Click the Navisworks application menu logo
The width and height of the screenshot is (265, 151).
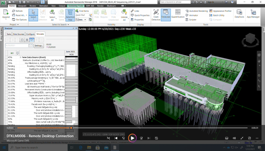coord(3,3)
